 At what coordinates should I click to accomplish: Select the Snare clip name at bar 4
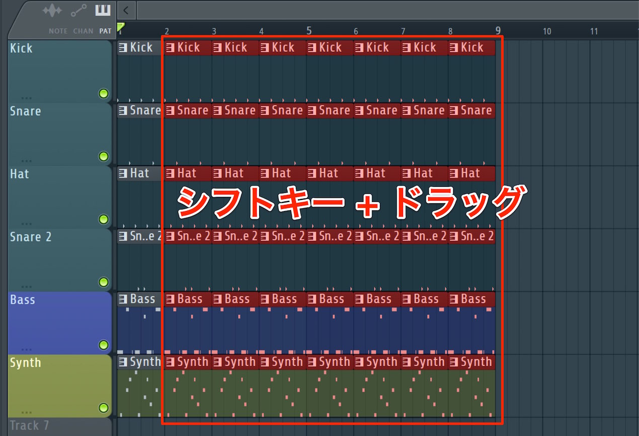(x=287, y=111)
